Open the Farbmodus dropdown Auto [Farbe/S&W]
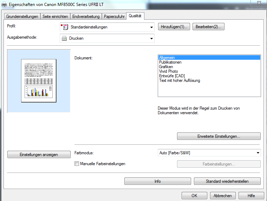Screen dimensions: 267x201 pos(209,153)
